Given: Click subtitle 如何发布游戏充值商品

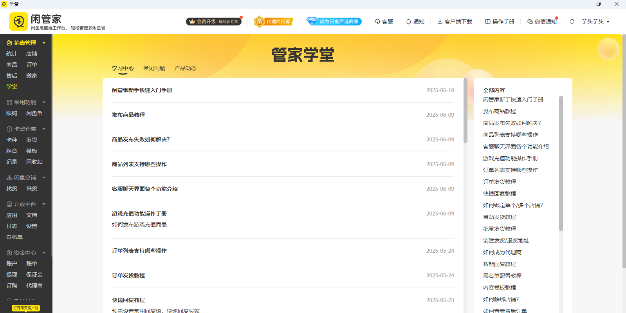Looking at the screenshot, I should point(139,224).
